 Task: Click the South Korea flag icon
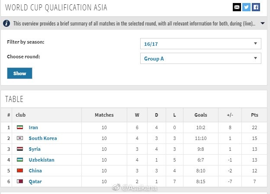[x=20, y=138]
